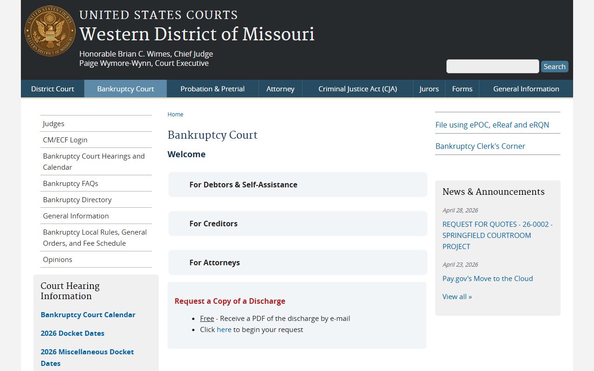This screenshot has height=371, width=594.
Task: Open the District Court menu
Action: pyautogui.click(x=52, y=89)
